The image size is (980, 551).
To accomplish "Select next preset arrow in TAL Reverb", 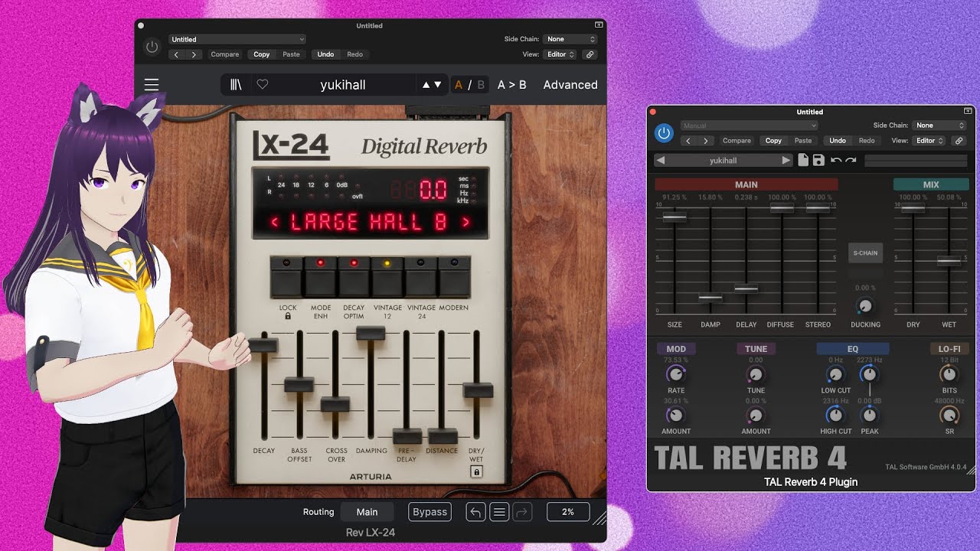I will pos(785,161).
